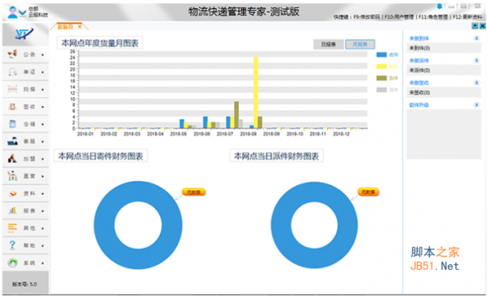Click the olive 到件 legend swatch
This screenshot has width=487, height=296.
tap(381, 78)
